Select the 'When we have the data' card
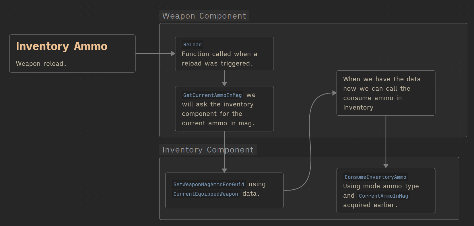This screenshot has width=474, height=226. pos(385,93)
